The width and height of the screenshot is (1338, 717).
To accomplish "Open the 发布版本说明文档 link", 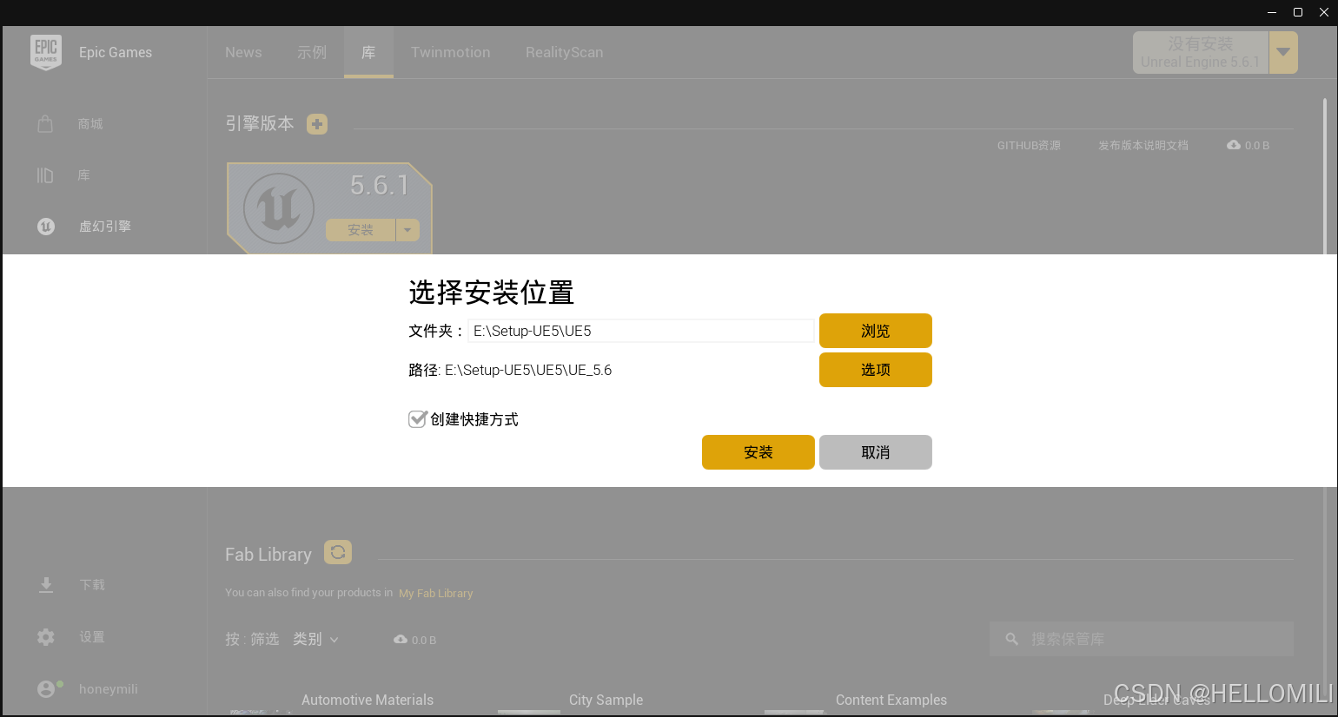I will click(x=1143, y=145).
